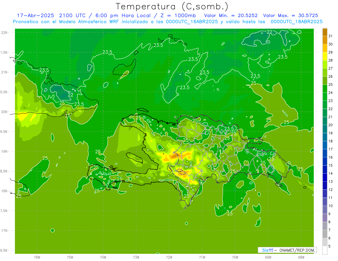Click the '15' label on the color scale
Screen dimensions: 338x261
click(x=331, y=165)
